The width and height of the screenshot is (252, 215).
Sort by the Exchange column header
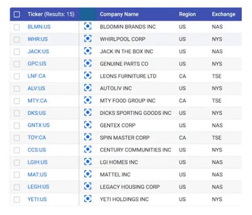[224, 14]
